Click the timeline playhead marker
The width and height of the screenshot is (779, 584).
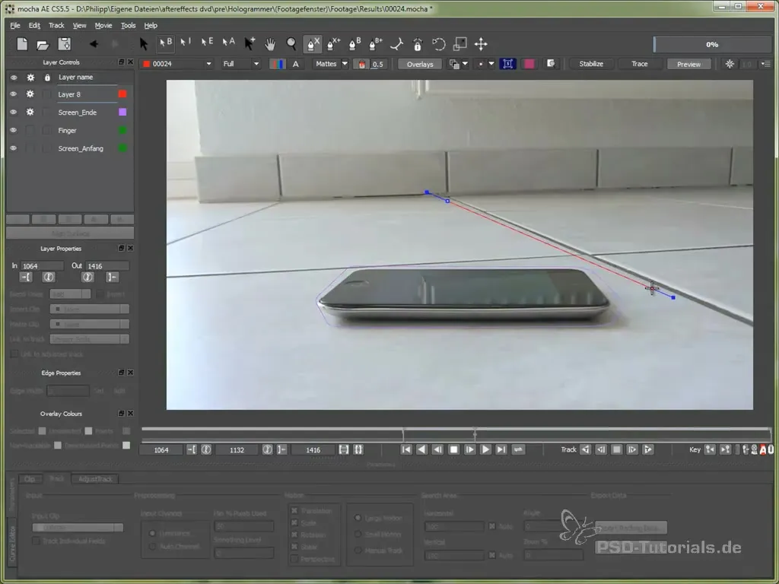(475, 434)
